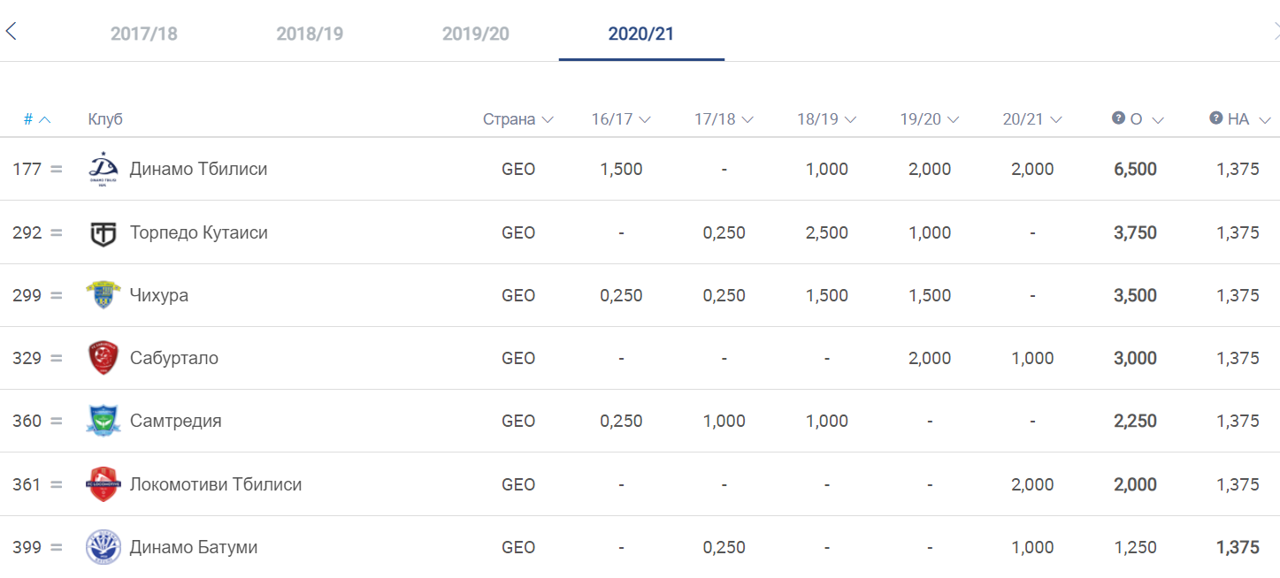Click the Динамо Батуми round logo
This screenshot has width=1280, height=578.
103,547
